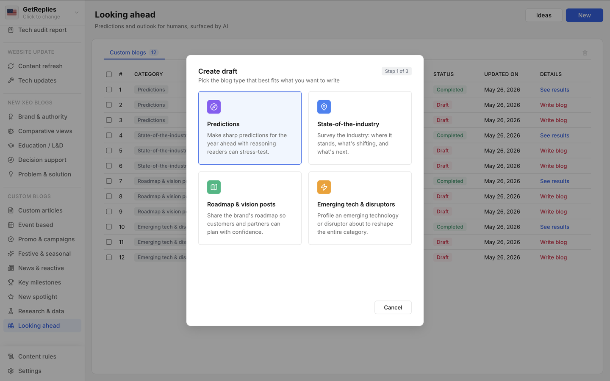Toggle the select-all checkbox in table header

109,74
